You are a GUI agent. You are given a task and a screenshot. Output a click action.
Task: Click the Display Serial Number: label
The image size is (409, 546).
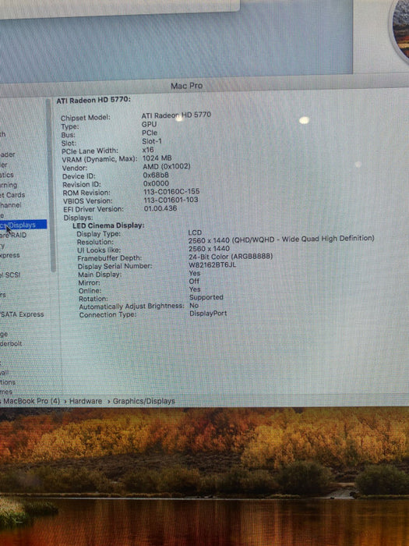pyautogui.click(x=115, y=267)
